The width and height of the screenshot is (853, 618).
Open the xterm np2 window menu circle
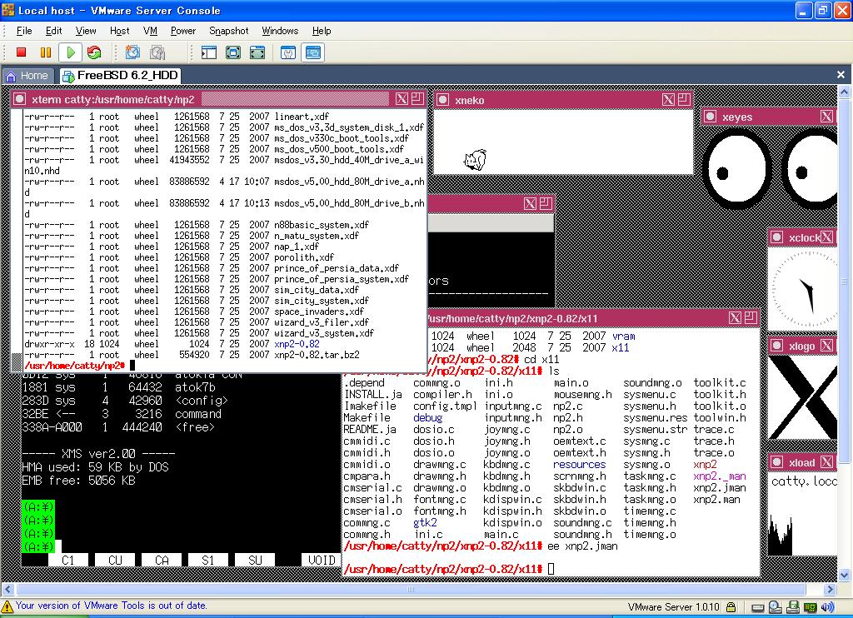click(x=20, y=99)
